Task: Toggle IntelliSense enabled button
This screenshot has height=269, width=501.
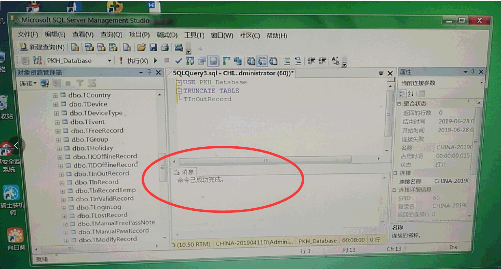Action: click(x=213, y=61)
